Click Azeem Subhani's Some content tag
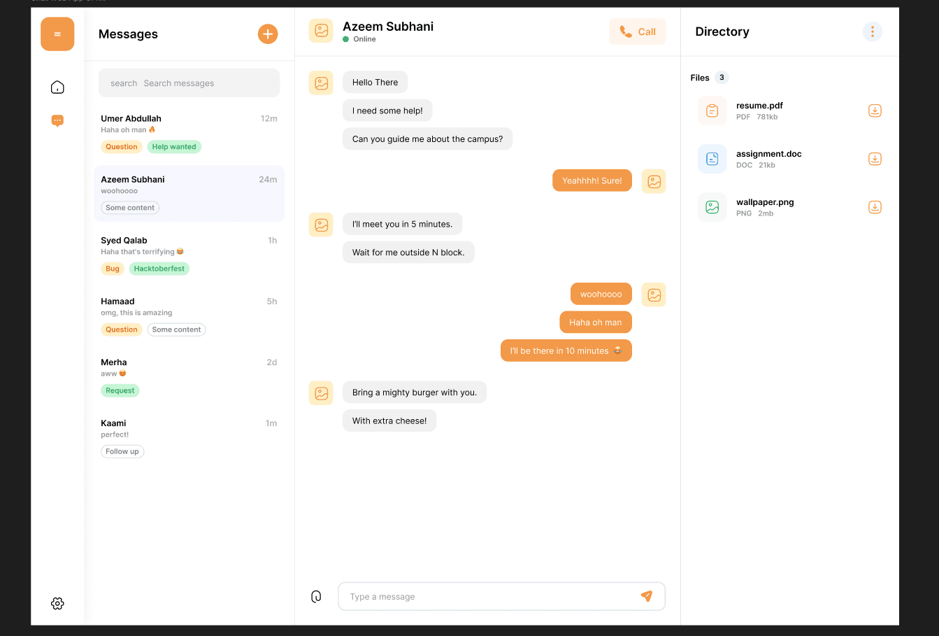The image size is (939, 636). (130, 208)
